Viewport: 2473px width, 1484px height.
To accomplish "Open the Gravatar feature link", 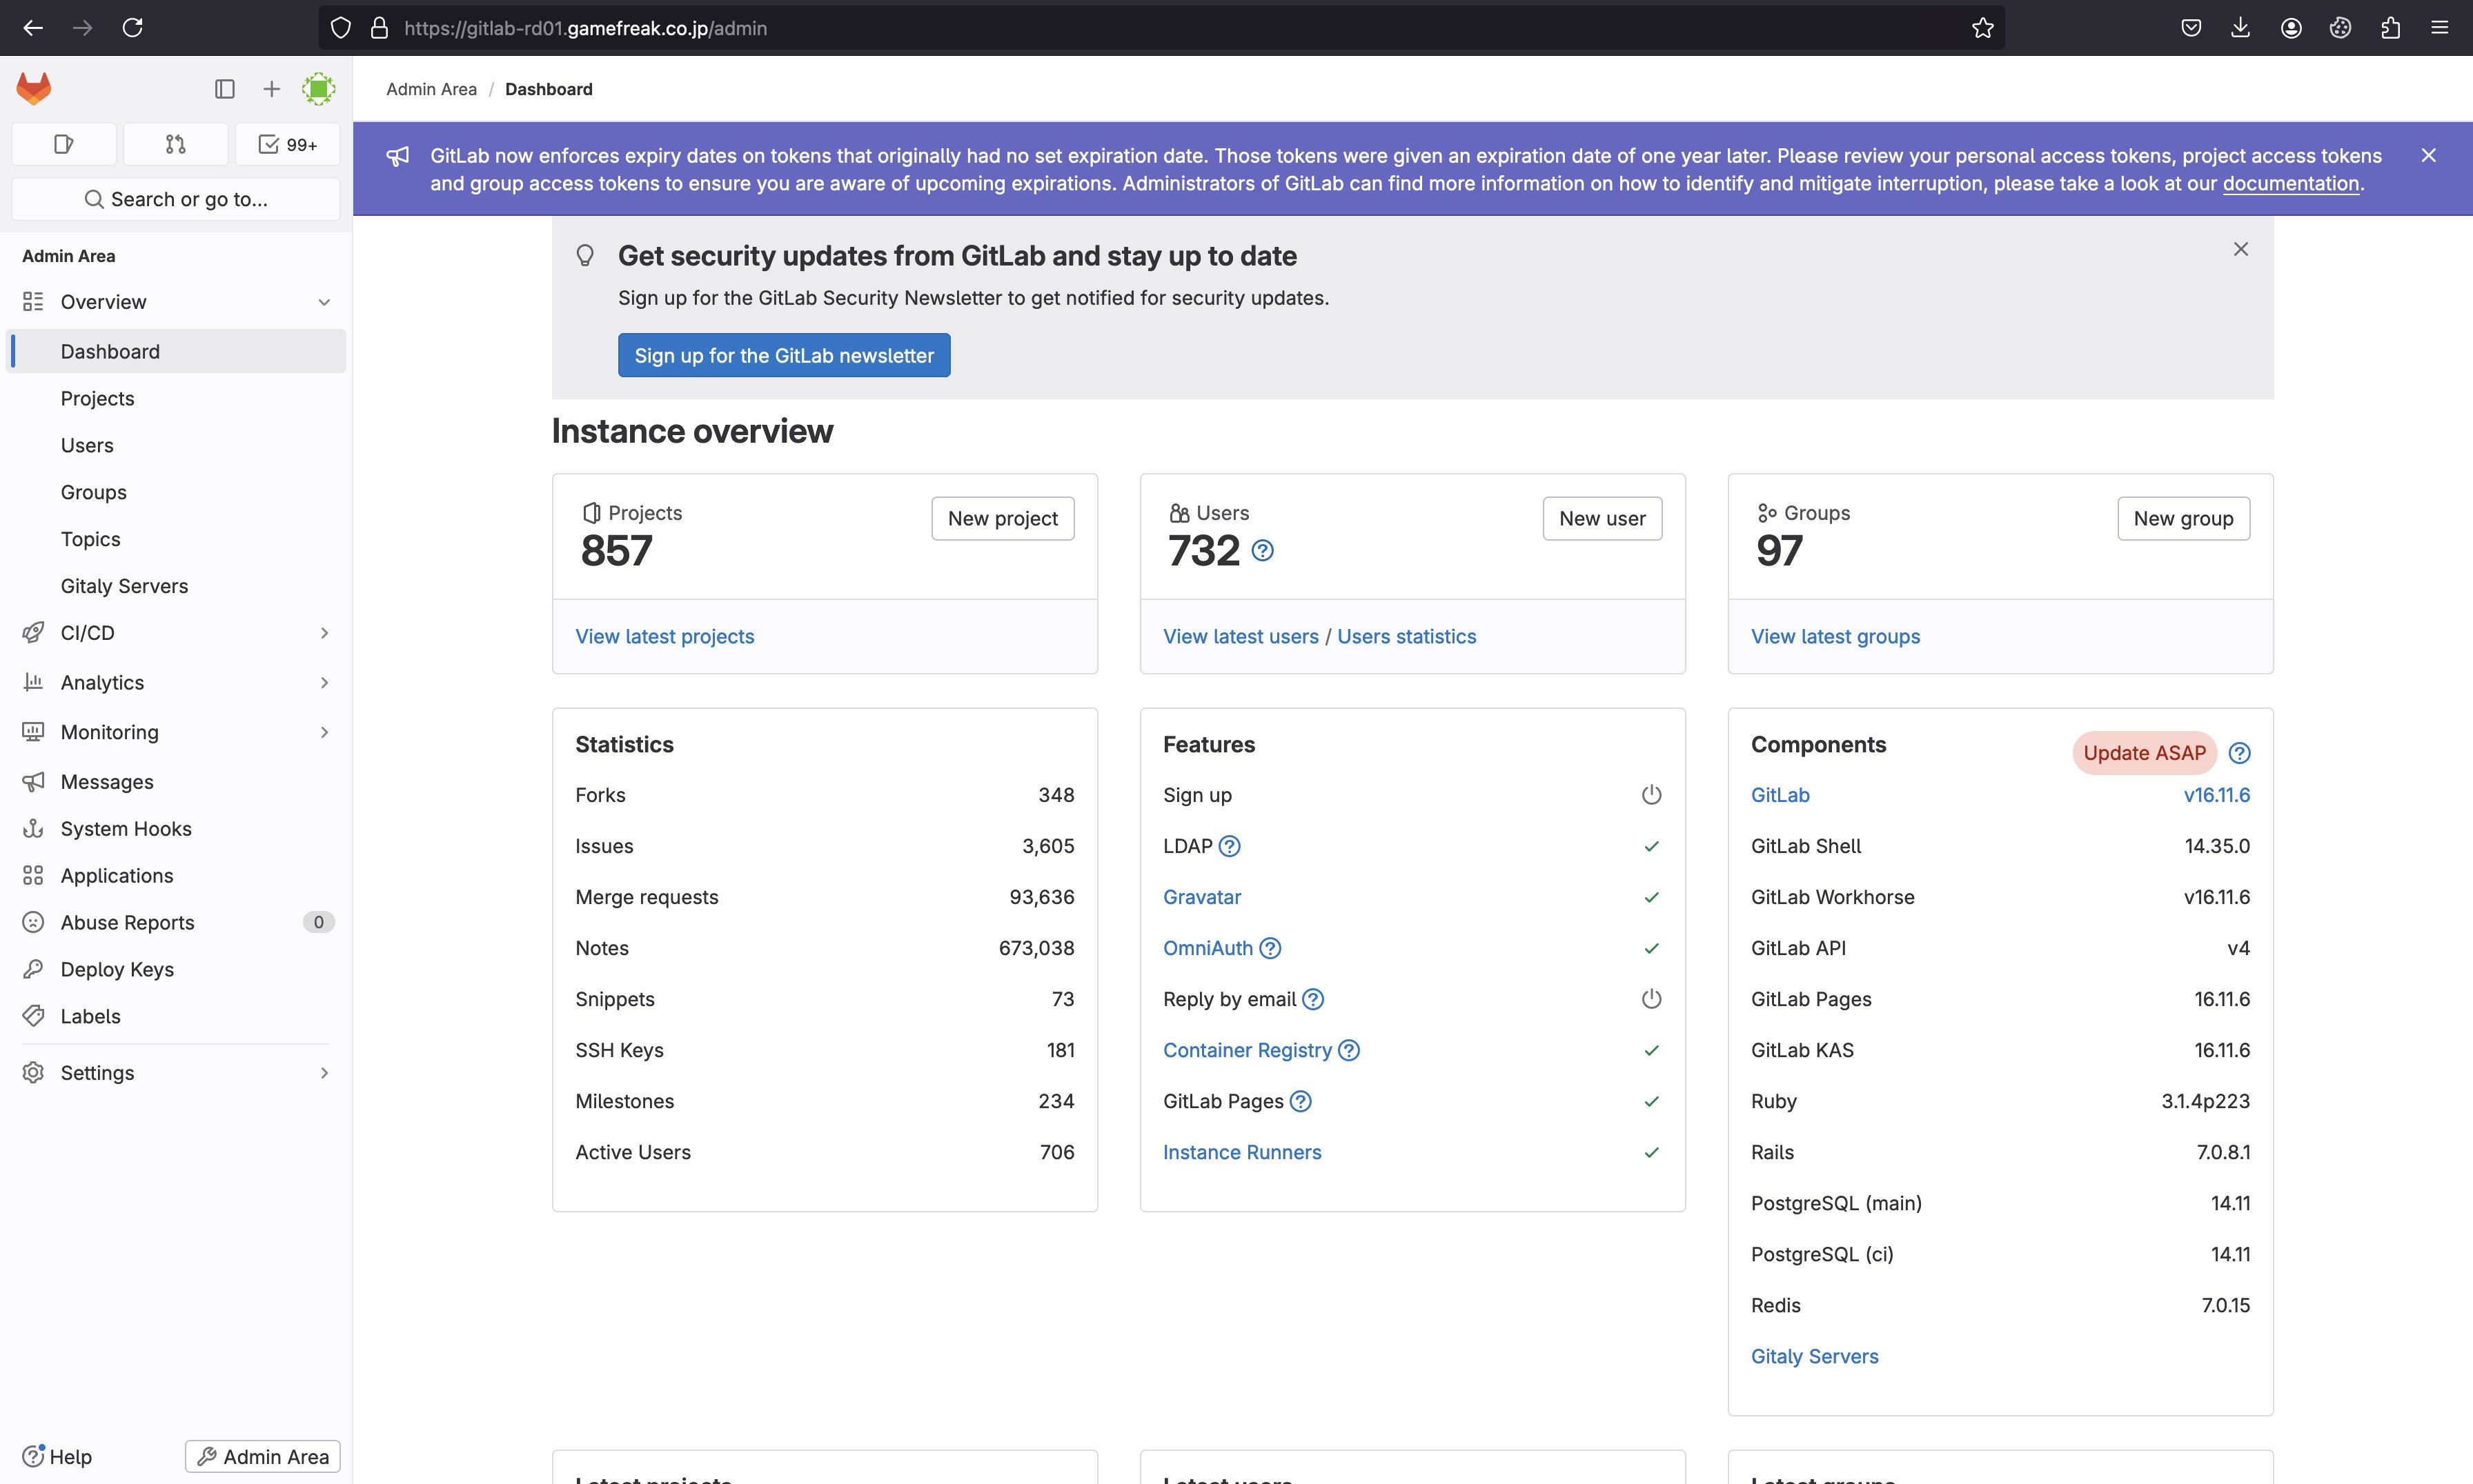I will click(1201, 897).
